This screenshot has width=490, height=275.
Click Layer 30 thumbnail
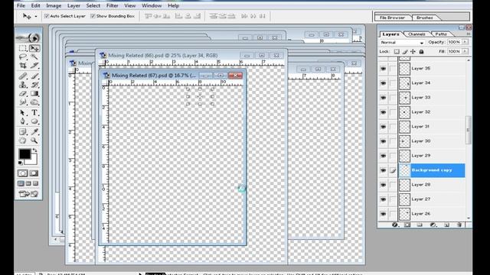[x=404, y=141]
